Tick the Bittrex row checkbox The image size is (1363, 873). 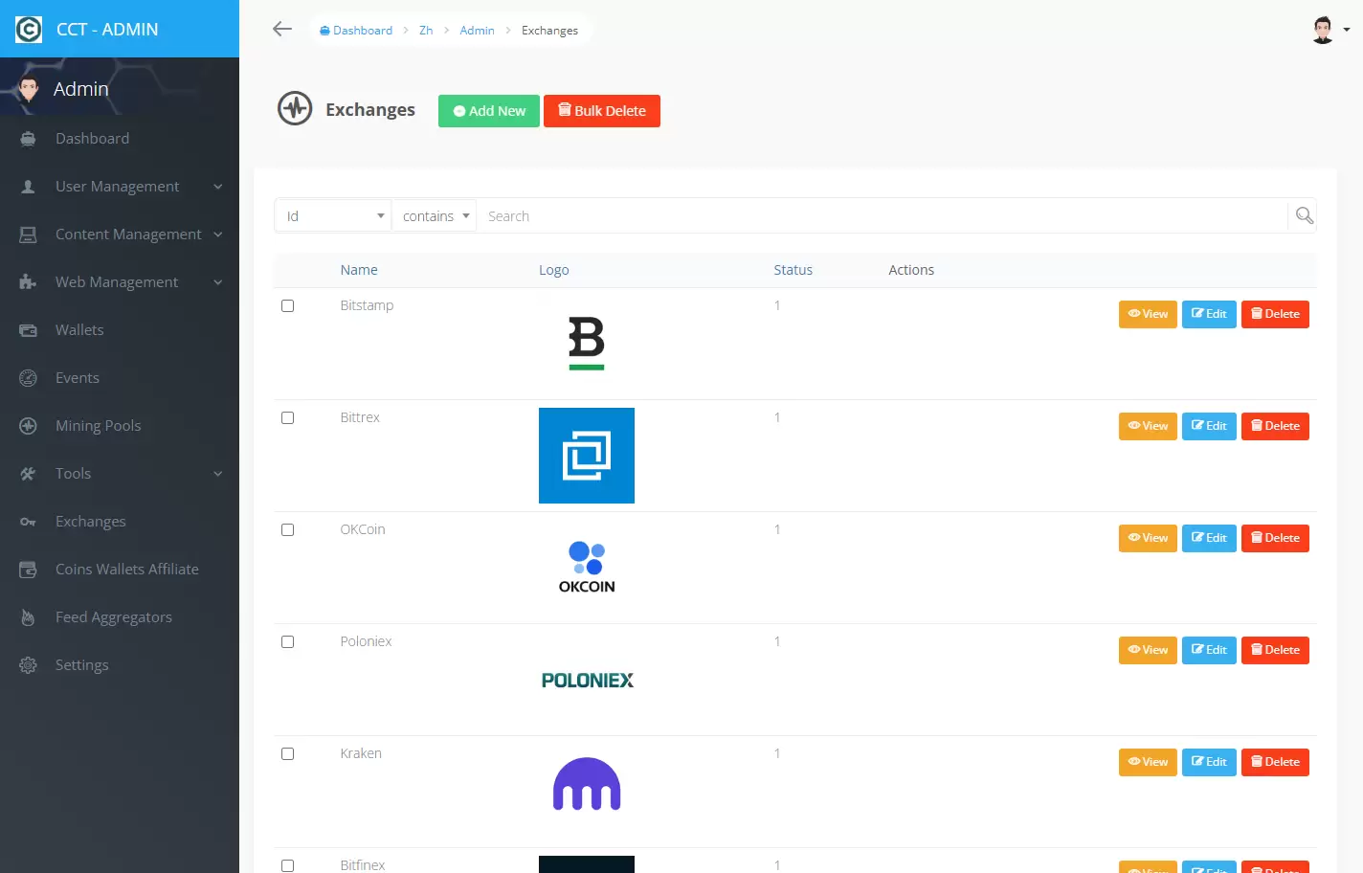point(287,417)
